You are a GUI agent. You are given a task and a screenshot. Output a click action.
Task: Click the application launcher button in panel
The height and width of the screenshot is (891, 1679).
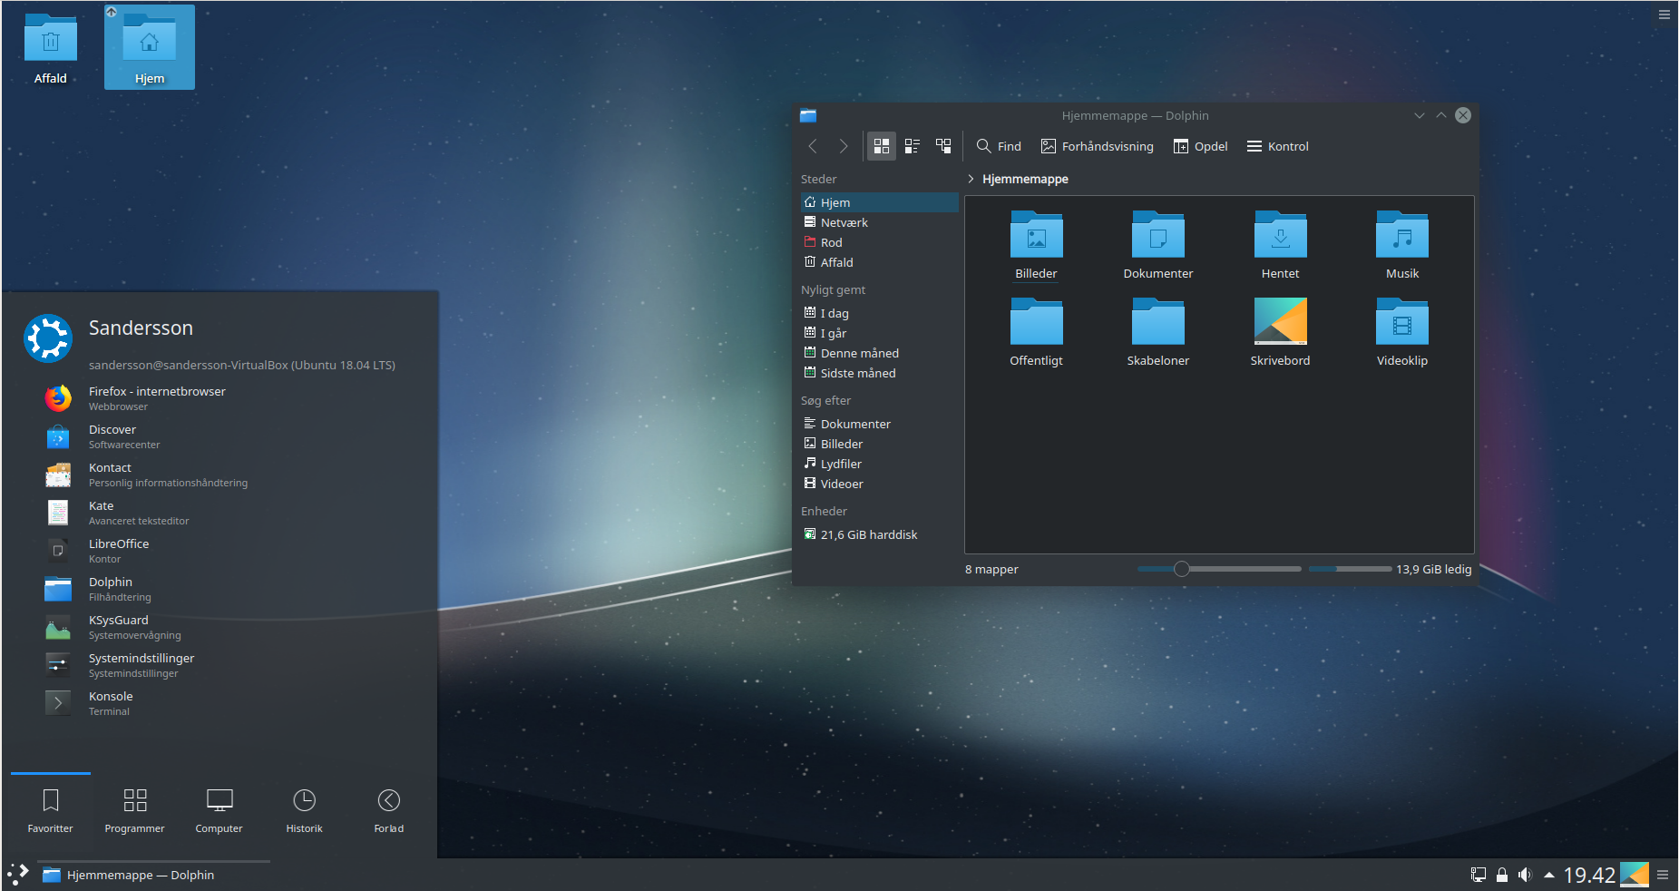click(18, 875)
